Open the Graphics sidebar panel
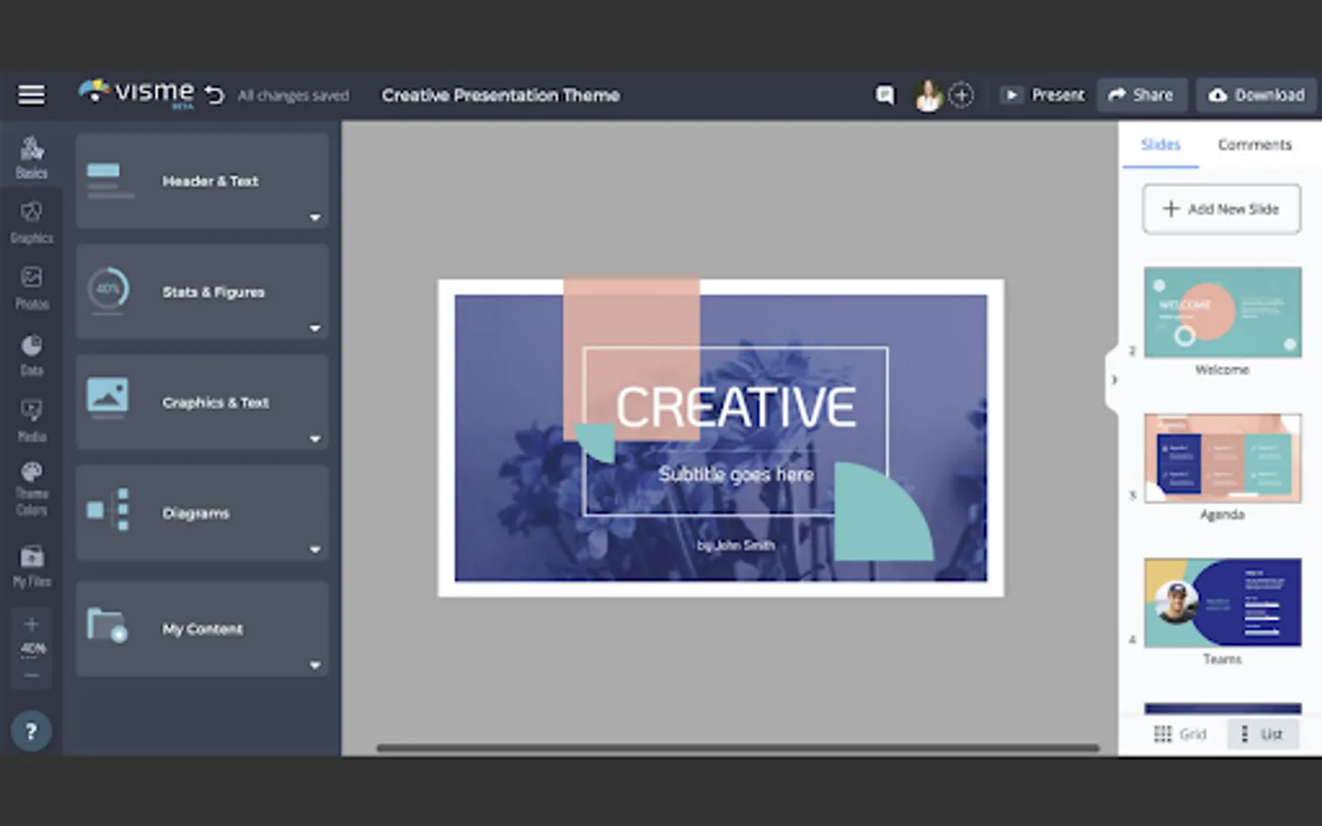1322x826 pixels. [31, 222]
